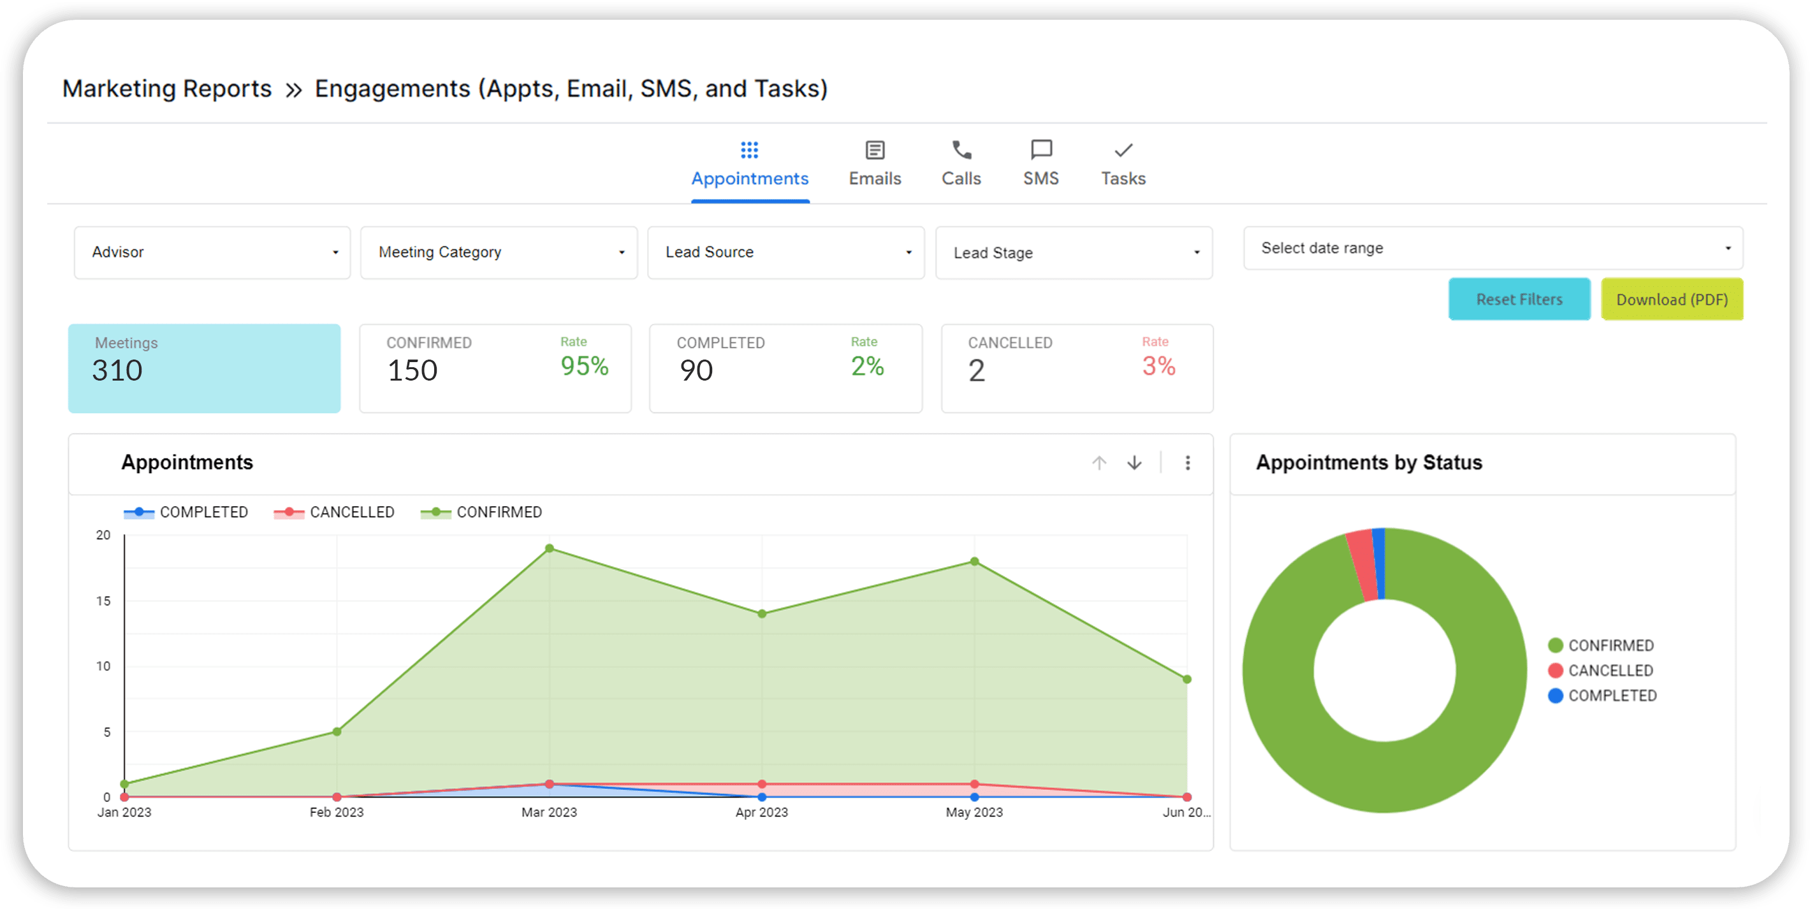Click the green CONFIRMED donut legend swatch
1810x911 pixels.
tap(1555, 645)
